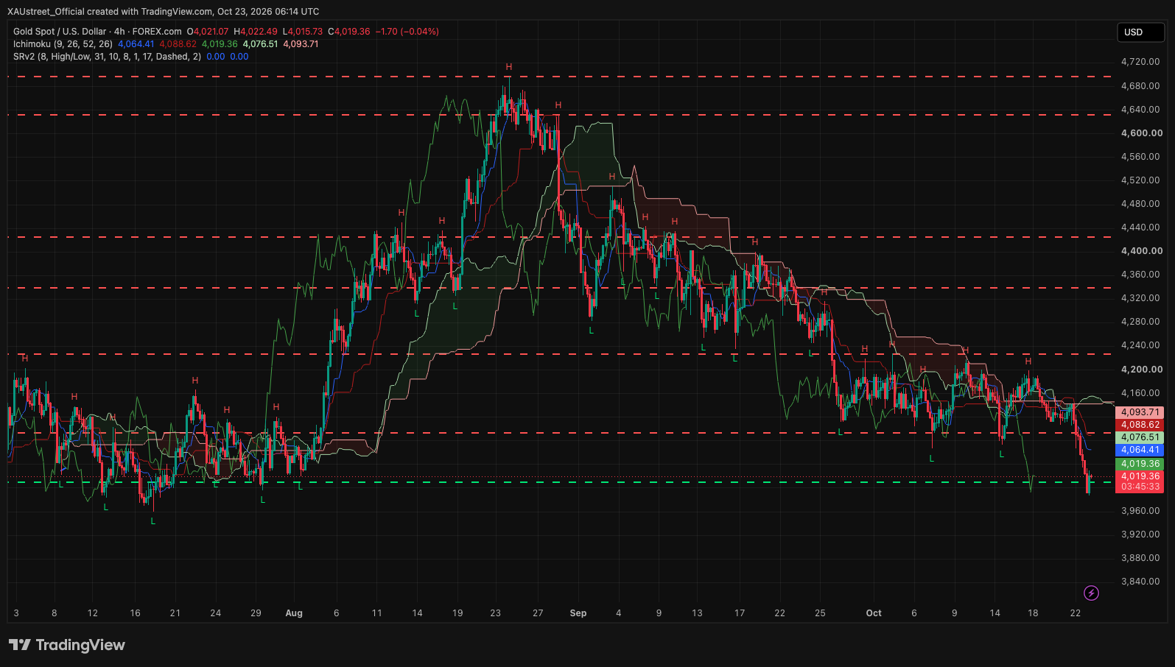Click the TradingView logo at the bottom

[67, 645]
